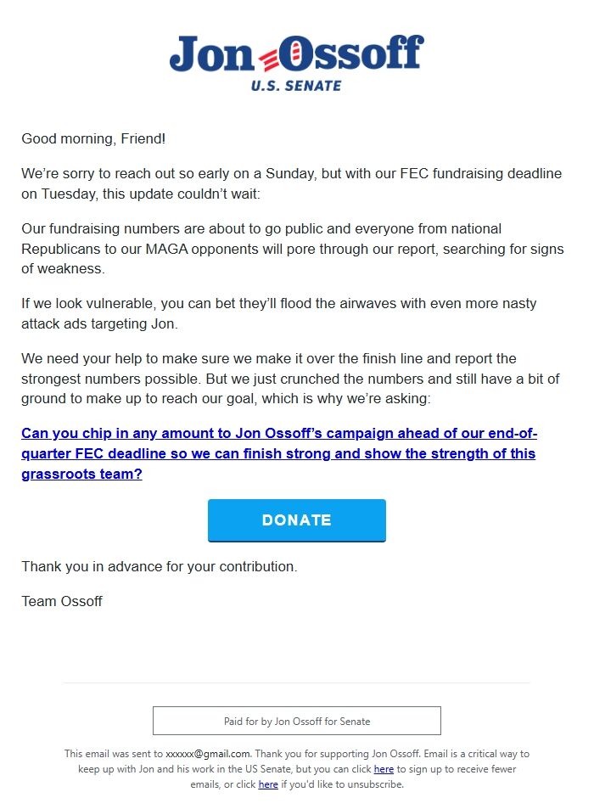This screenshot has width=594, height=809.
Task: Click 'This email was sent to' footer text
Action: [114, 754]
